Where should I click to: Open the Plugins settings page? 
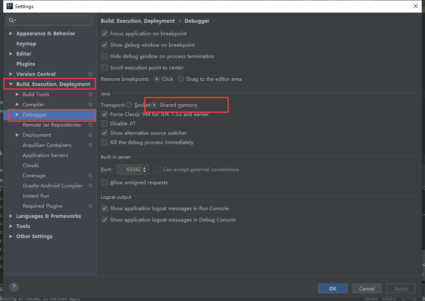25,63
